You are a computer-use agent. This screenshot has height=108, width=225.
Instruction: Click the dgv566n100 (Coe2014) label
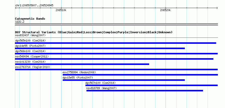pos(30,51)
